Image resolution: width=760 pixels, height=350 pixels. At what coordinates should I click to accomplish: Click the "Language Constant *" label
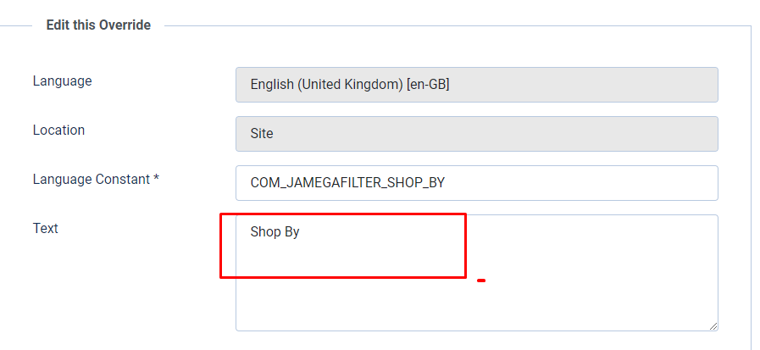[x=96, y=180]
